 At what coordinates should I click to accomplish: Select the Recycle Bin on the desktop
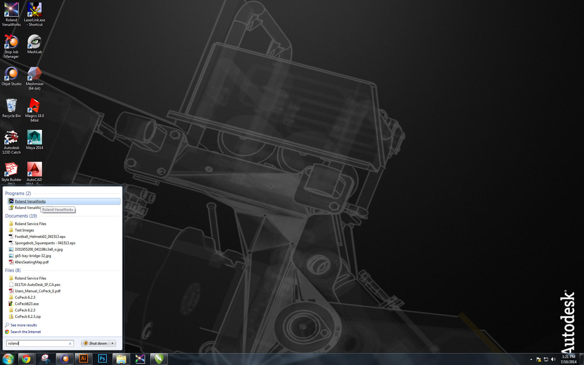click(11, 108)
